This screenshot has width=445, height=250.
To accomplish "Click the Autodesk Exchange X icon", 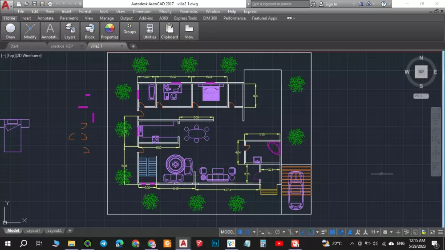I will click(361, 4).
